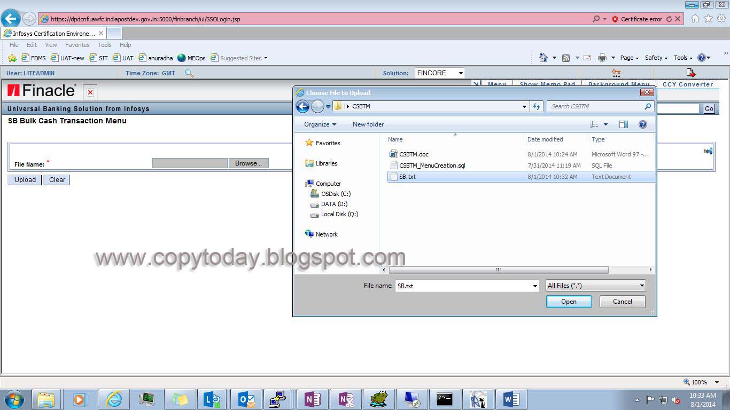
Task: Click the Open button in dialog
Action: [569, 302]
